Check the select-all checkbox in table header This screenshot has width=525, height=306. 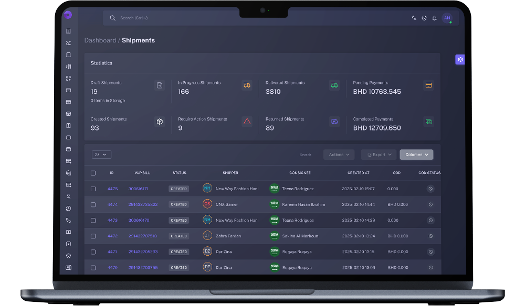pyautogui.click(x=93, y=173)
